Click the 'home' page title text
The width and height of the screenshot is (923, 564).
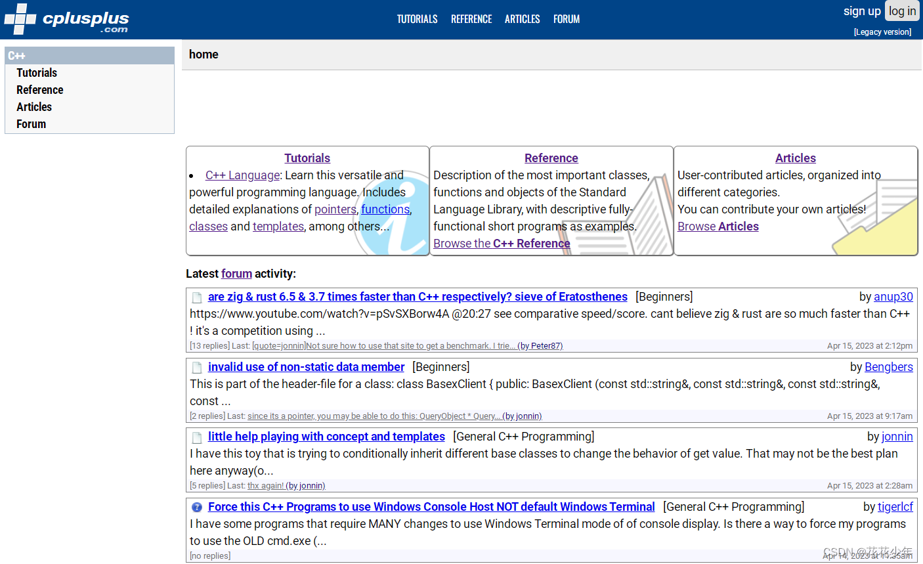[204, 54]
